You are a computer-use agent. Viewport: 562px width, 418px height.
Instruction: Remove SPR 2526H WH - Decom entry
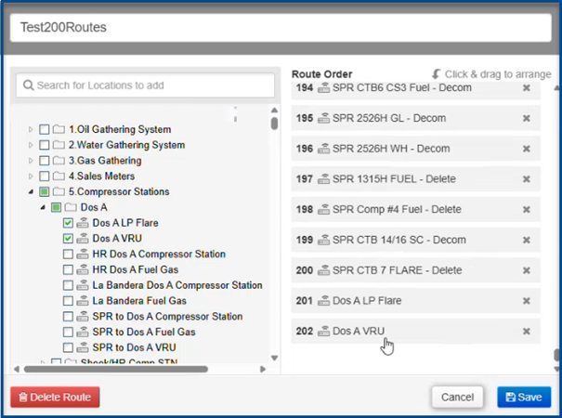526,150
